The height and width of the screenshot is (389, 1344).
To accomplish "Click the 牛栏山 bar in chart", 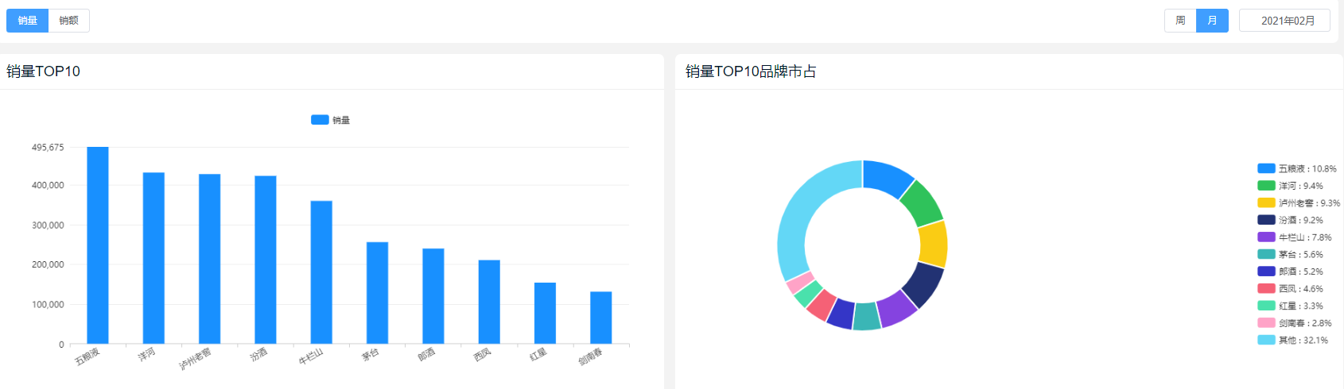I will 321,272.
